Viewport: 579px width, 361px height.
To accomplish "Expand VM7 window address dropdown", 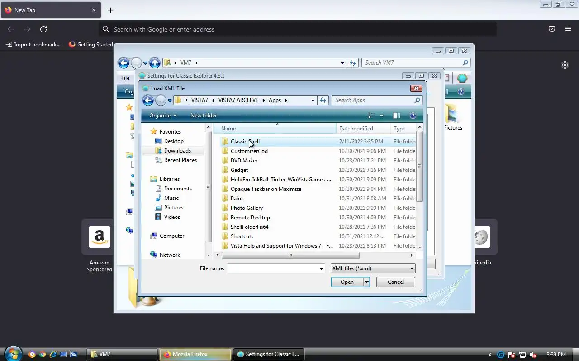I will (x=342, y=63).
